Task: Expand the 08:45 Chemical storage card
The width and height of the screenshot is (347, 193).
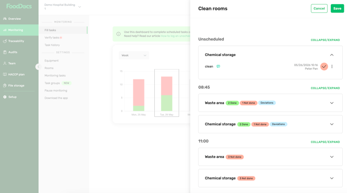Action: 332,124
